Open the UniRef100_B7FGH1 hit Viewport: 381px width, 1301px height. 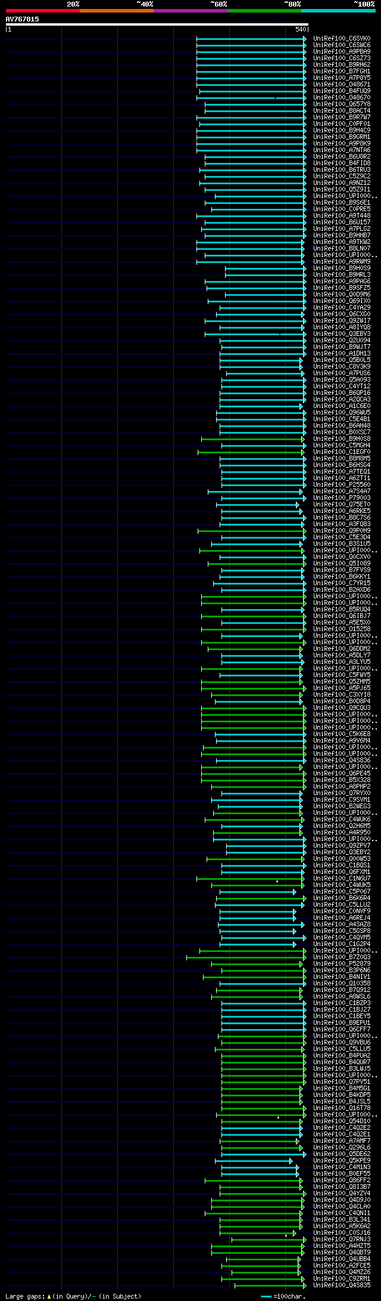point(342,71)
